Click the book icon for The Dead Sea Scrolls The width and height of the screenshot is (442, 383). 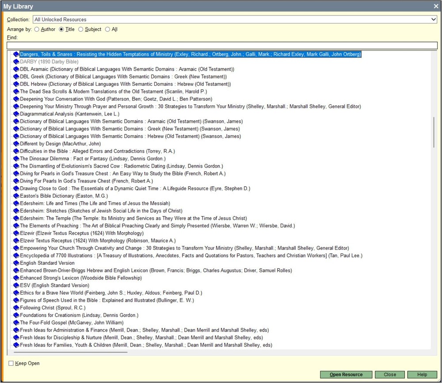click(16, 92)
